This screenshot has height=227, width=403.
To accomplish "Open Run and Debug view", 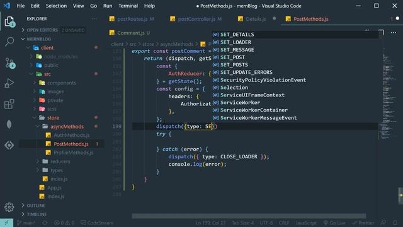I will [9, 83].
